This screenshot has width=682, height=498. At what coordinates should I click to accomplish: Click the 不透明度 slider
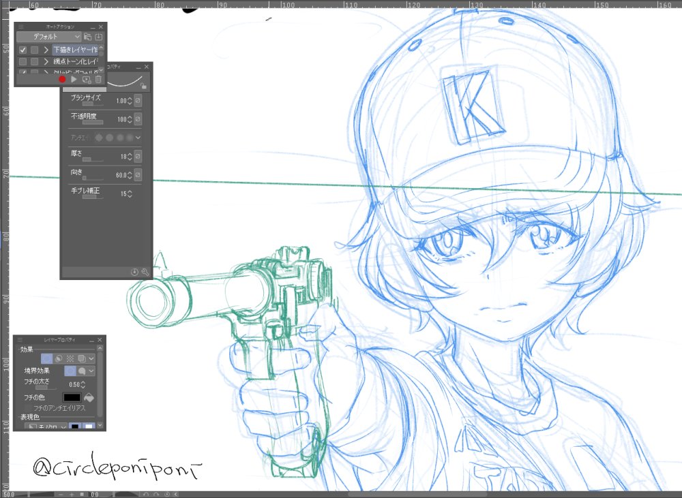(x=93, y=123)
